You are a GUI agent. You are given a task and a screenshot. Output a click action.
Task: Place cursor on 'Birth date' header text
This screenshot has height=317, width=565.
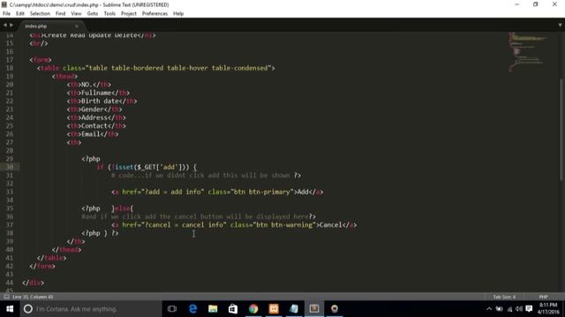[x=100, y=101]
